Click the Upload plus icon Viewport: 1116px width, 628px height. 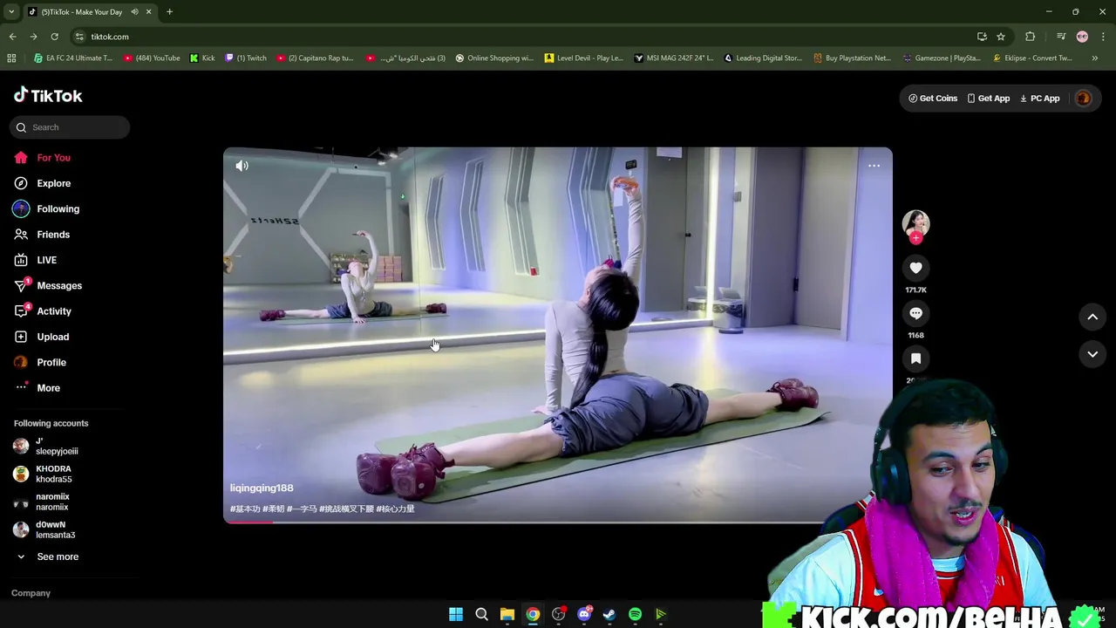pyautogui.click(x=21, y=337)
